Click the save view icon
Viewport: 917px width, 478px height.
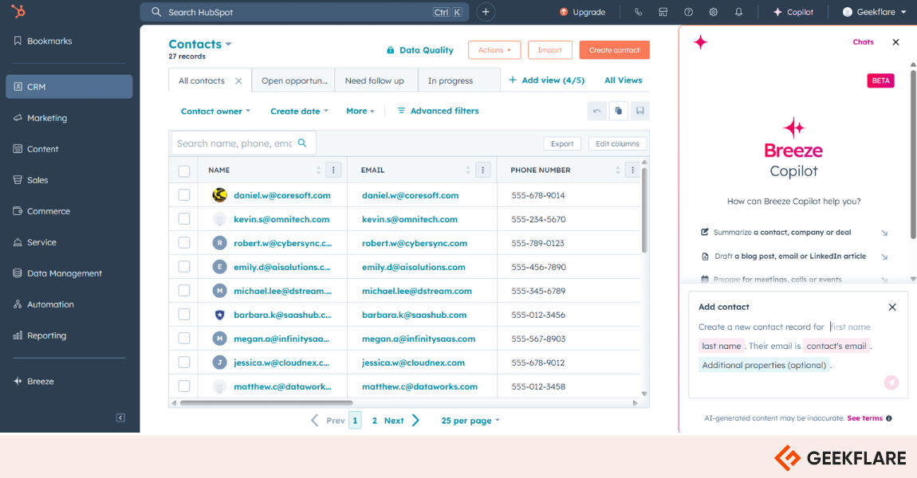coord(640,111)
